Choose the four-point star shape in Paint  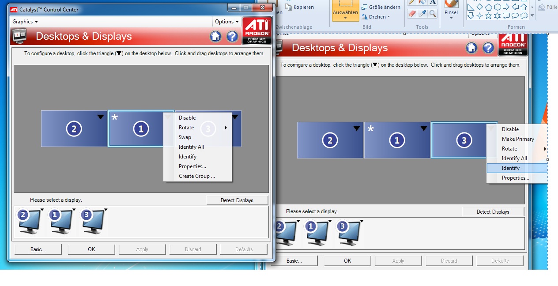(479, 16)
